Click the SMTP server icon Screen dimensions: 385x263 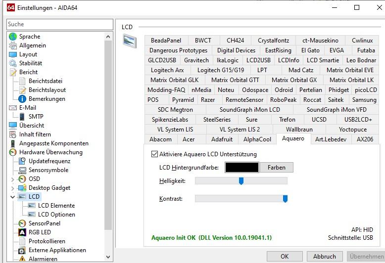point(22,117)
